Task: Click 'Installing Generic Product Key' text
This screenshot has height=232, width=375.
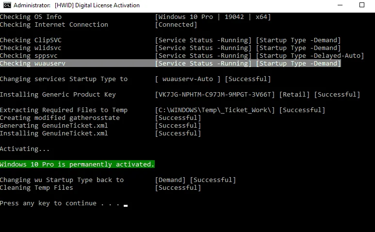Action: (58, 95)
